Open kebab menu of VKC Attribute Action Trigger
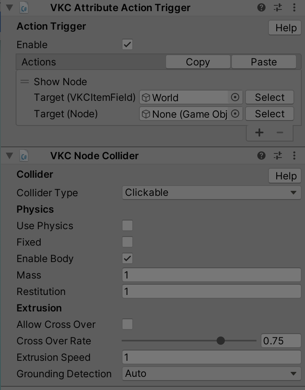Image resolution: width=305 pixels, height=390 pixels. 294,8
